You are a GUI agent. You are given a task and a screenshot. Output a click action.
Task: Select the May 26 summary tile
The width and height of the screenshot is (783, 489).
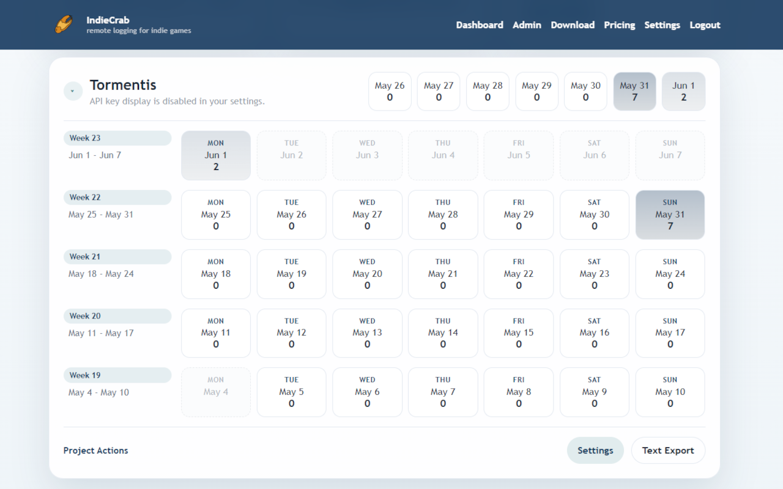(x=390, y=92)
